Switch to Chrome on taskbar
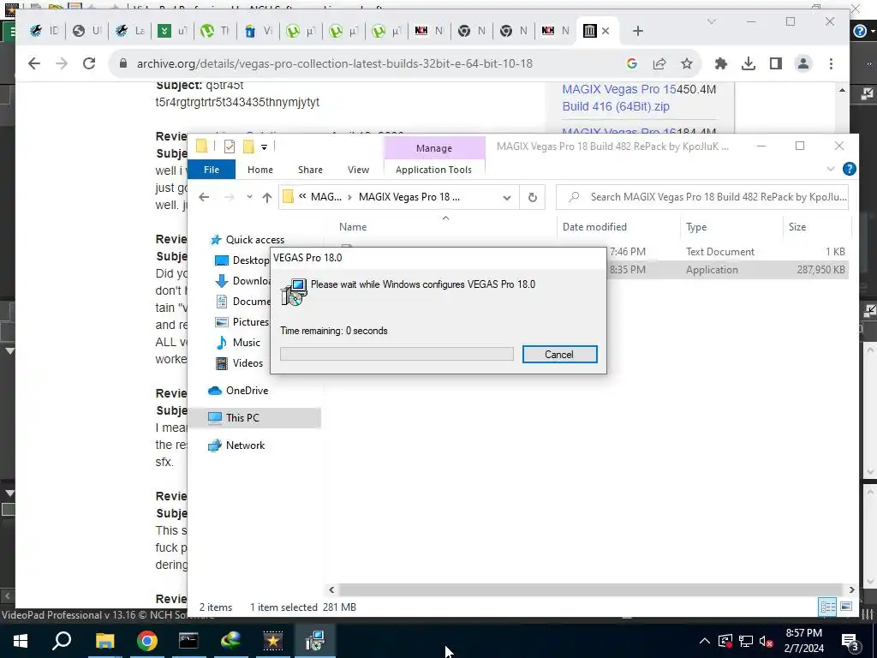This screenshot has width=877, height=658. click(147, 641)
